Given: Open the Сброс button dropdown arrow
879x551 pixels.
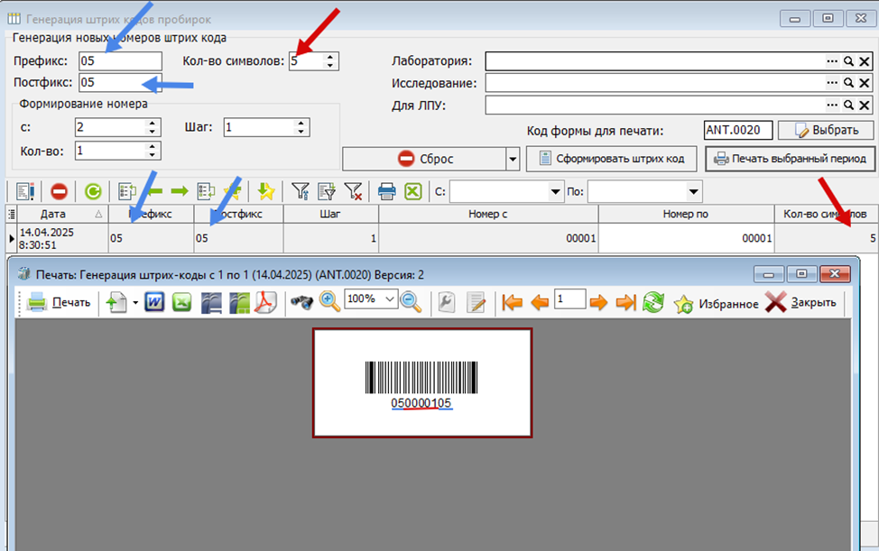Looking at the screenshot, I should (x=513, y=160).
